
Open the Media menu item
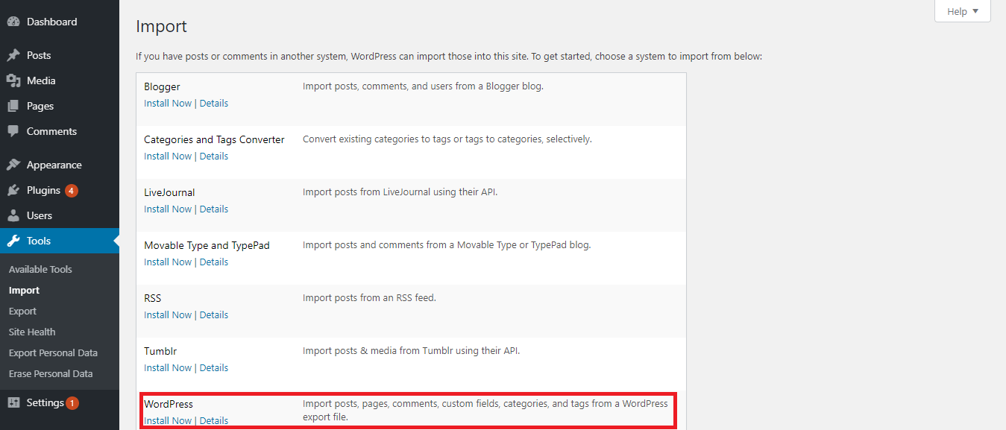pos(41,80)
